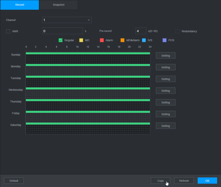Open Setting for Sunday
The width and height of the screenshot is (221, 187).
[166, 56]
